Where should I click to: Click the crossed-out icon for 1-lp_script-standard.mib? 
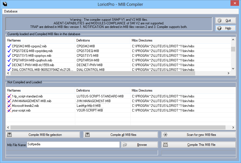(x=9, y=96)
